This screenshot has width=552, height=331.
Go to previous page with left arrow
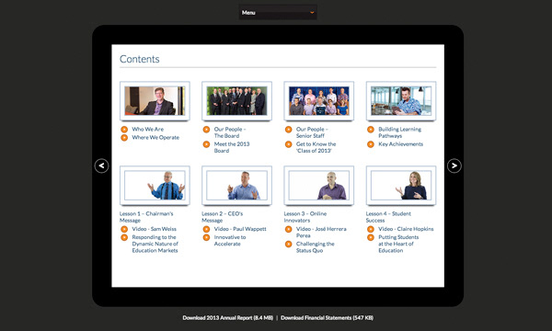click(x=101, y=165)
